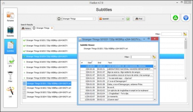Open the Episodes panel in sidebar

10,31
